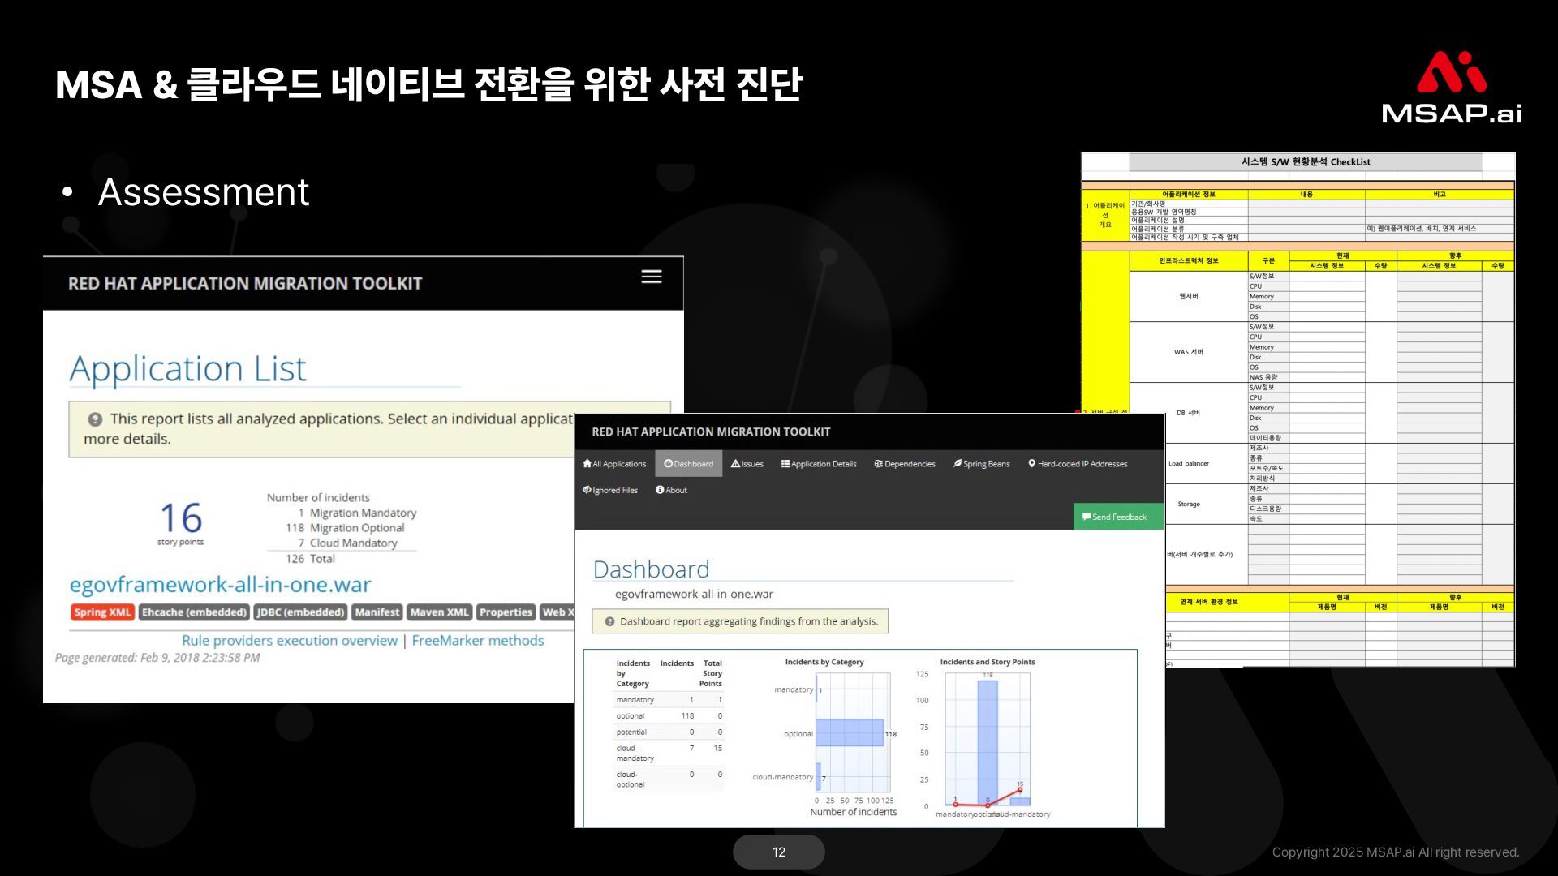The image size is (1558, 876).
Task: Click the Spring XML tag
Action: pyautogui.click(x=102, y=612)
